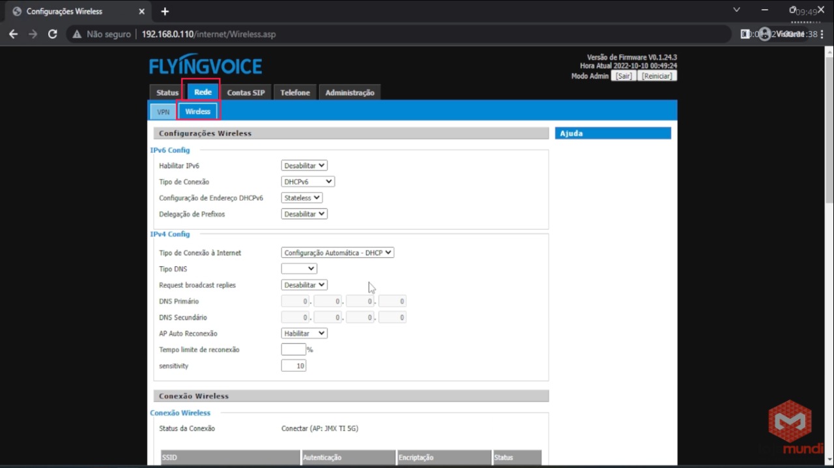Open a new browser tab
The height and width of the screenshot is (468, 834).
[x=165, y=12]
